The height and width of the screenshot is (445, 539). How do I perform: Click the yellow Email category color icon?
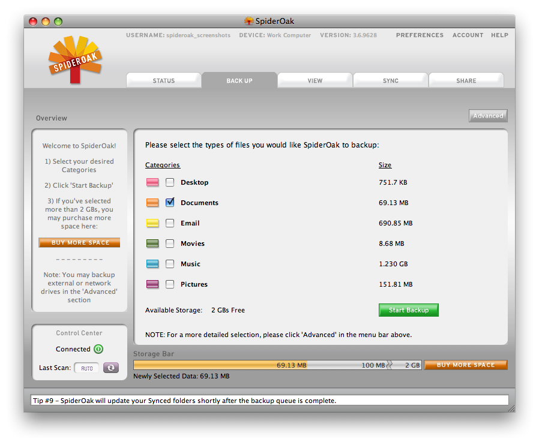point(152,223)
